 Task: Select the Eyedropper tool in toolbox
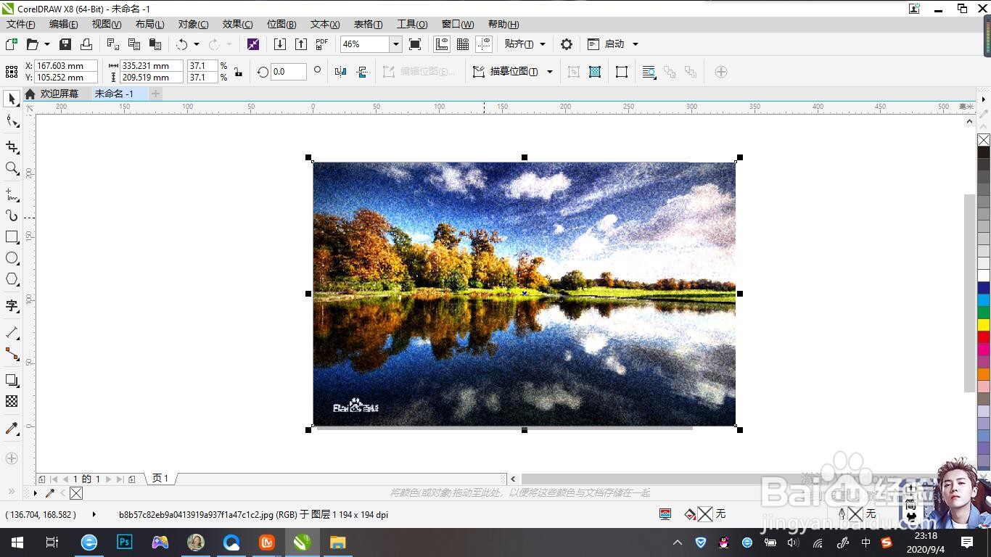pyautogui.click(x=12, y=429)
